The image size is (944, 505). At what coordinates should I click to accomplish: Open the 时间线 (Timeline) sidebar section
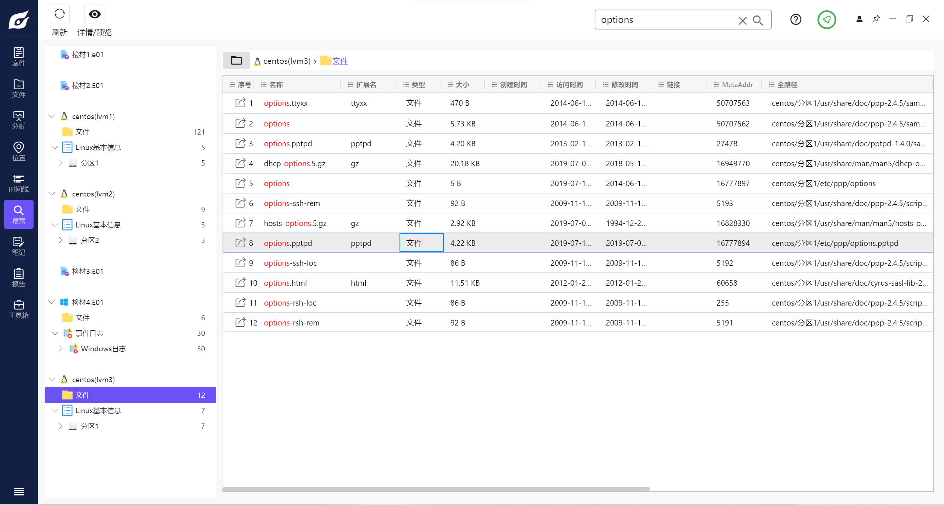tap(18, 183)
